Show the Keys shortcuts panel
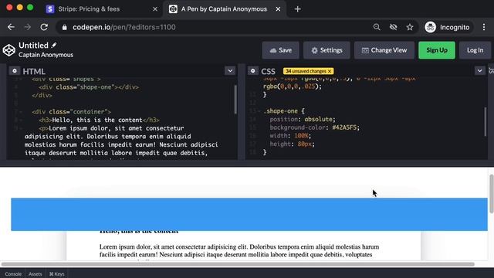The image size is (494, 278). point(56,274)
